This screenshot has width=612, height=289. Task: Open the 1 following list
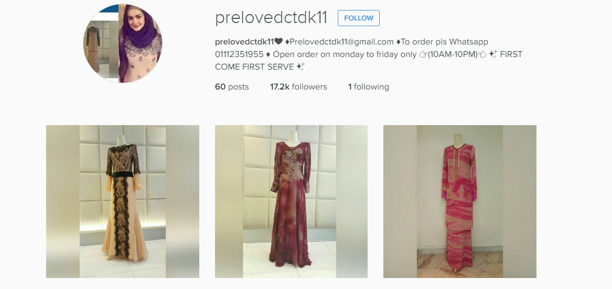(x=369, y=87)
